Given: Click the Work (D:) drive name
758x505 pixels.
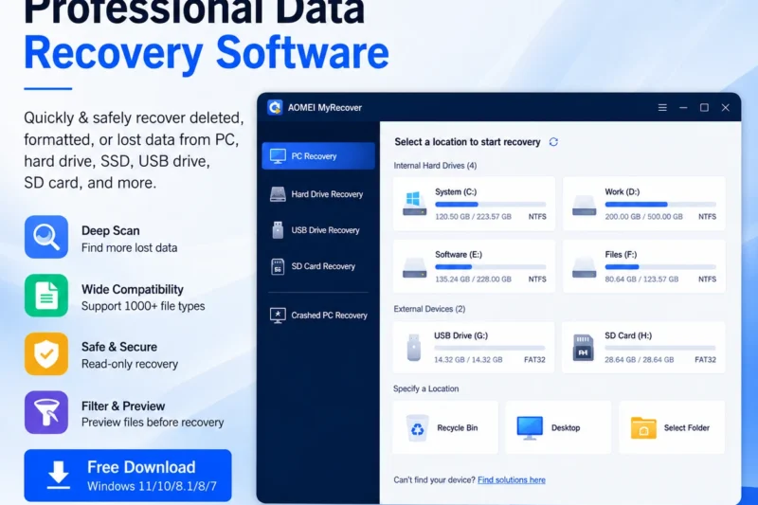Looking at the screenshot, I should pos(623,191).
